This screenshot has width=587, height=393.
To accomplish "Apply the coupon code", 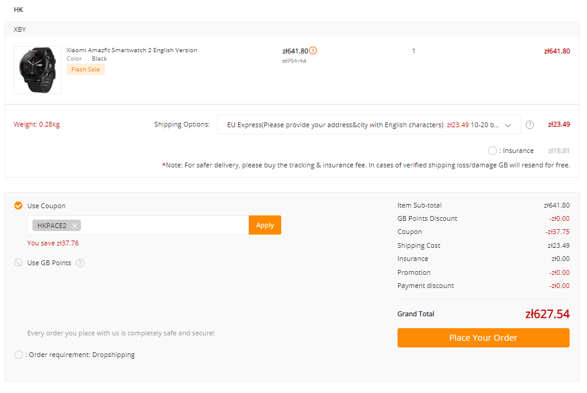I will [x=264, y=225].
